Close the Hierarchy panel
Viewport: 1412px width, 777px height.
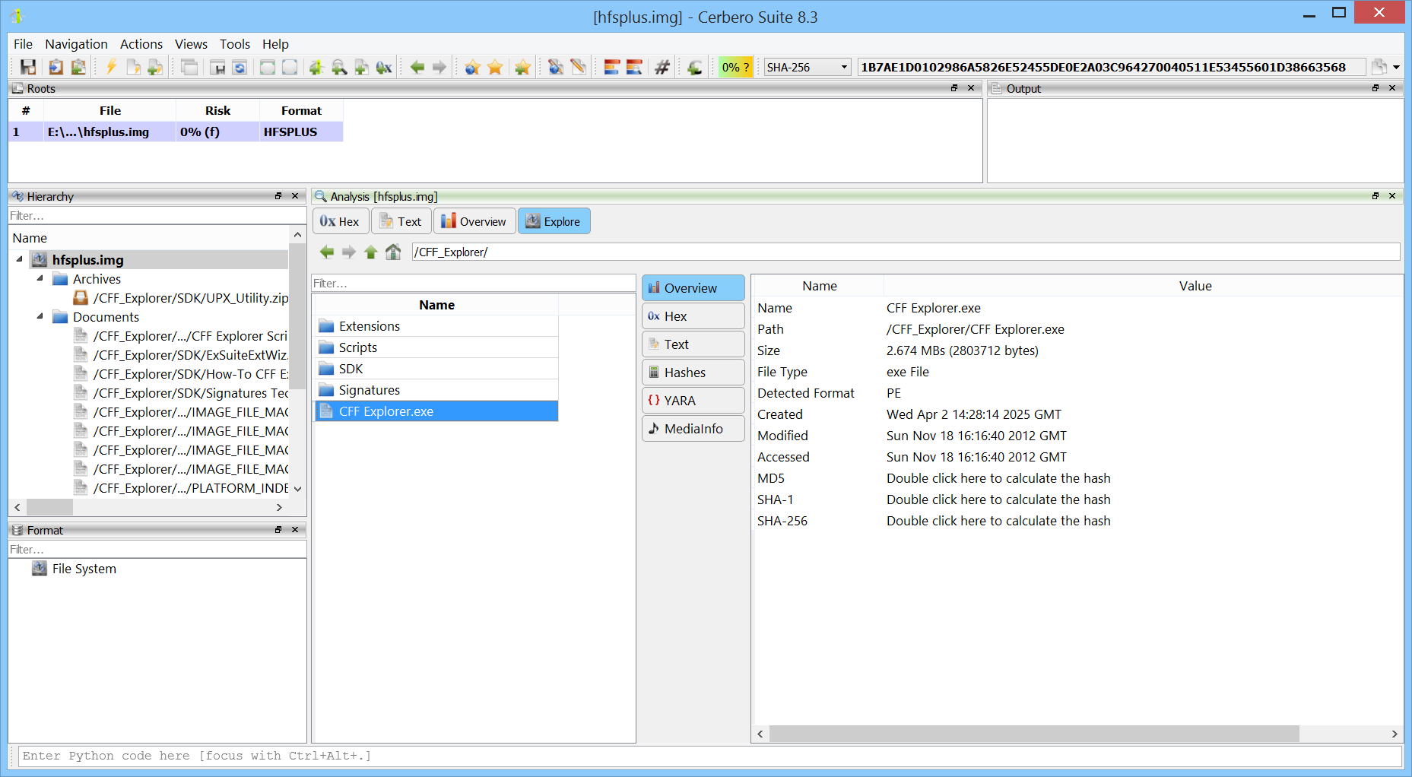(x=295, y=196)
